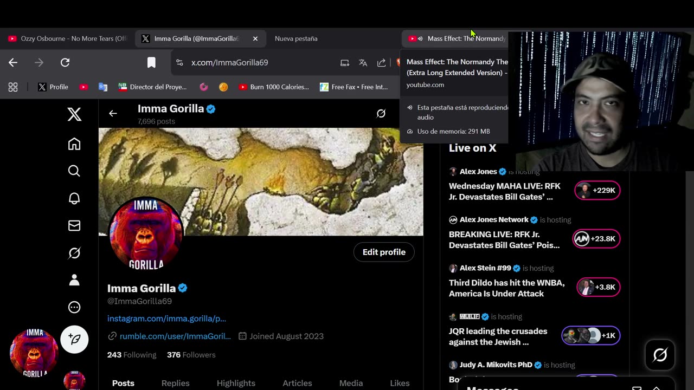Open site settings icon in address bar
This screenshot has height=390, width=694.
pos(179,62)
